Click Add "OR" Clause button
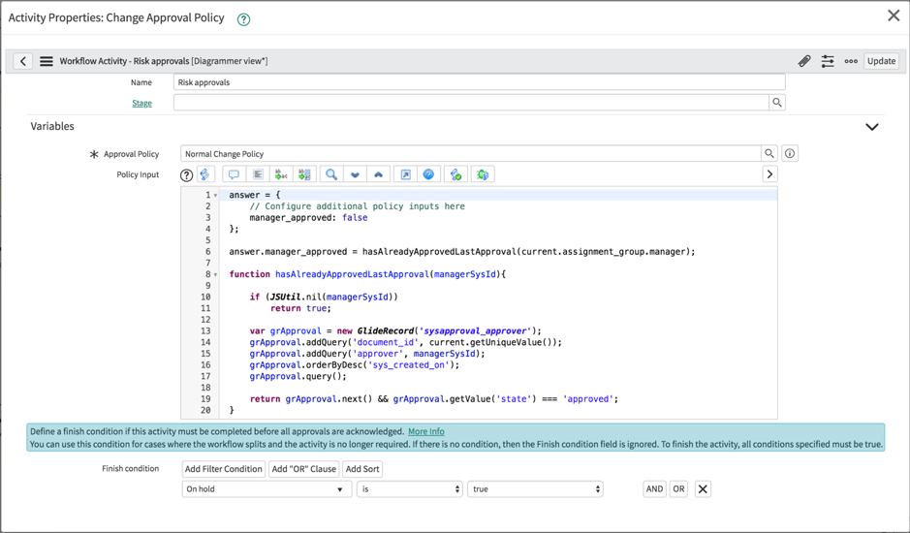Image resolution: width=910 pixels, height=533 pixels. click(304, 469)
